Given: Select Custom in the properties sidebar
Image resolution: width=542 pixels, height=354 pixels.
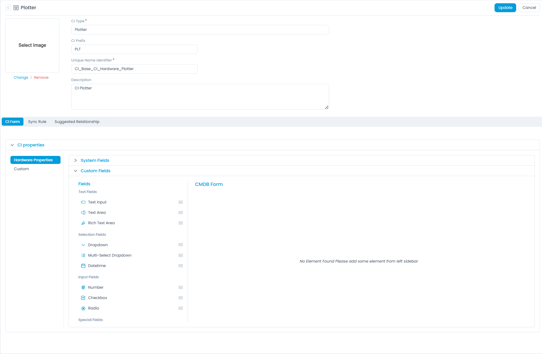Looking at the screenshot, I should (x=21, y=169).
